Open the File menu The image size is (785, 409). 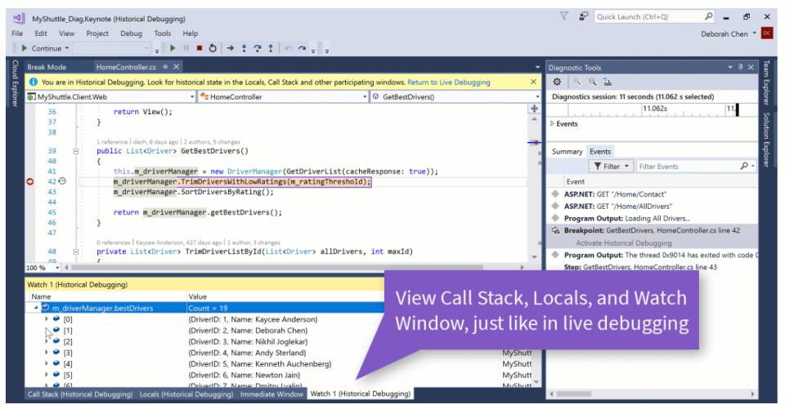(x=17, y=33)
